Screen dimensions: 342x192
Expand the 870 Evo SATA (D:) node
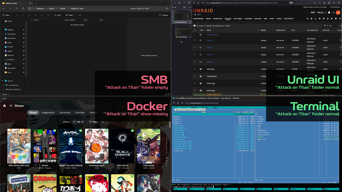click(x=3, y=90)
